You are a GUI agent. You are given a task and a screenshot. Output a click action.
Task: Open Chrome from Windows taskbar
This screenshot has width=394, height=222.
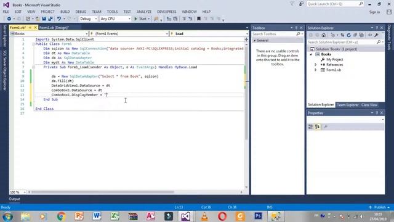pyautogui.click(x=61, y=216)
